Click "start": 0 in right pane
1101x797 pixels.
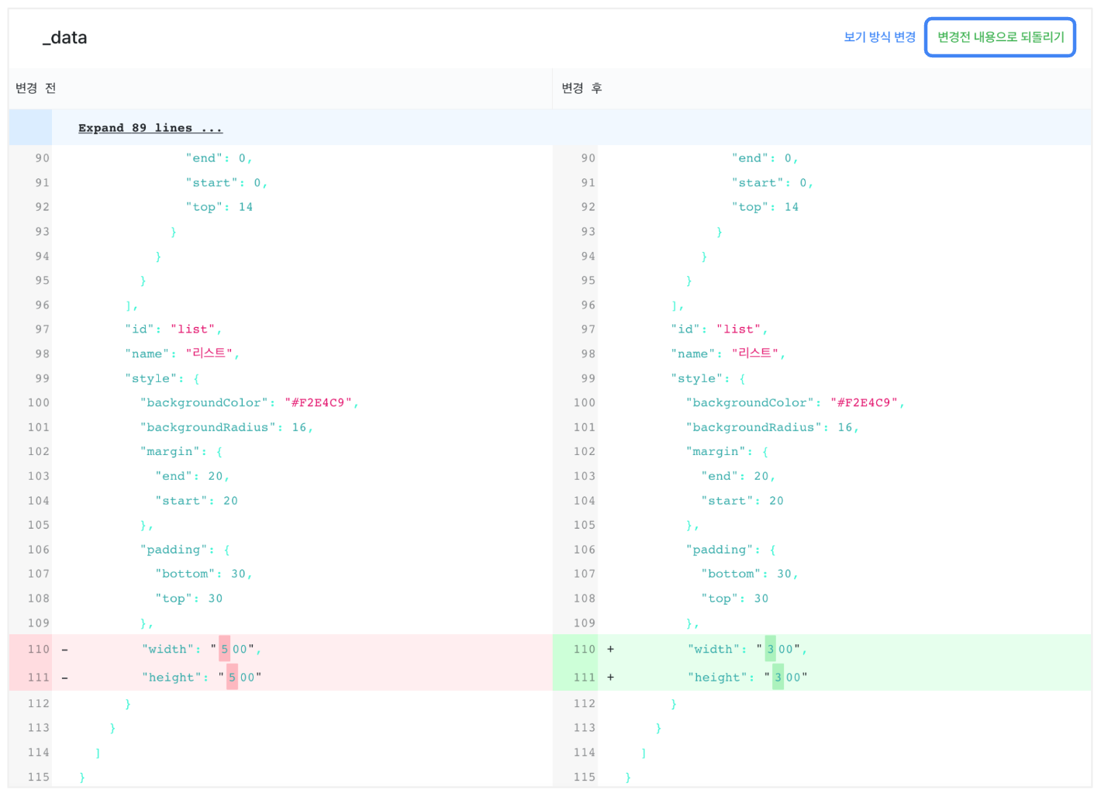coord(773,183)
